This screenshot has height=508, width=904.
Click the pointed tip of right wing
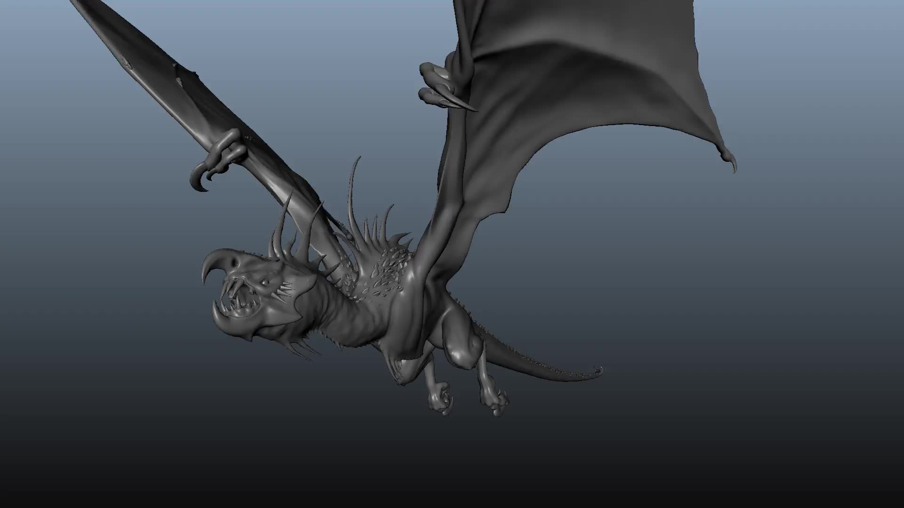(734, 166)
